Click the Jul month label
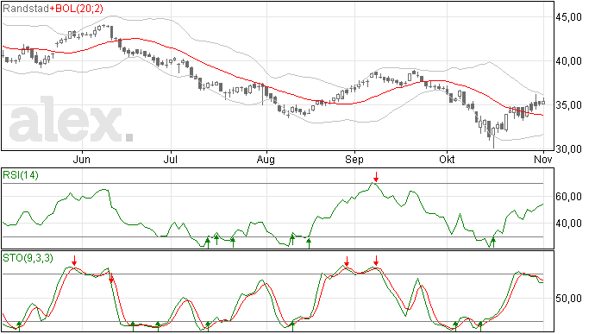 point(171,159)
